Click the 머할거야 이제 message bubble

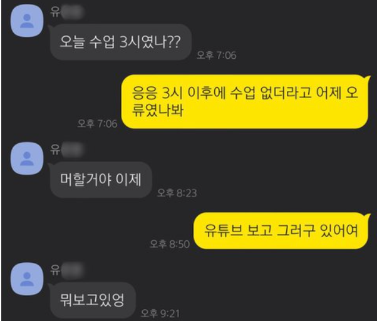pyautogui.click(x=101, y=180)
